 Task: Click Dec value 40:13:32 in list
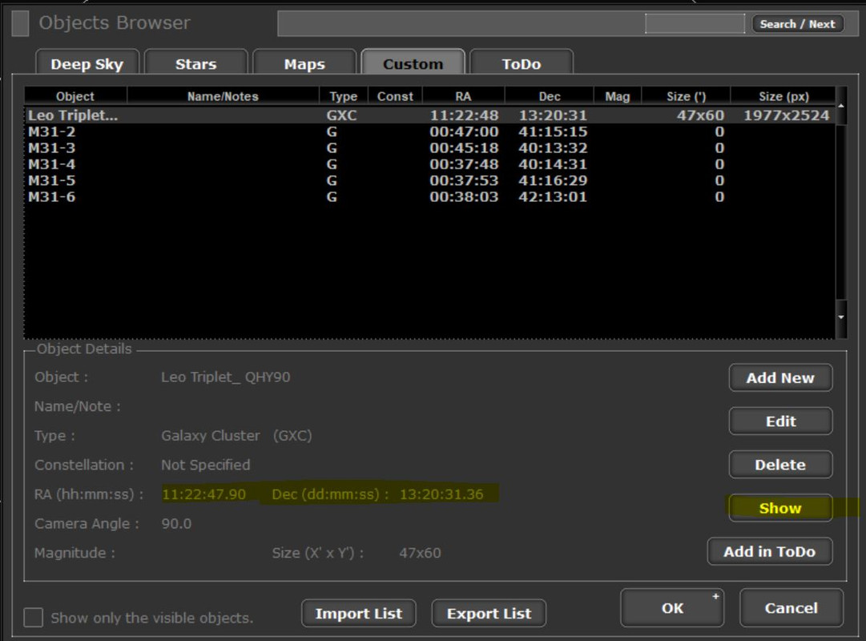pos(552,147)
